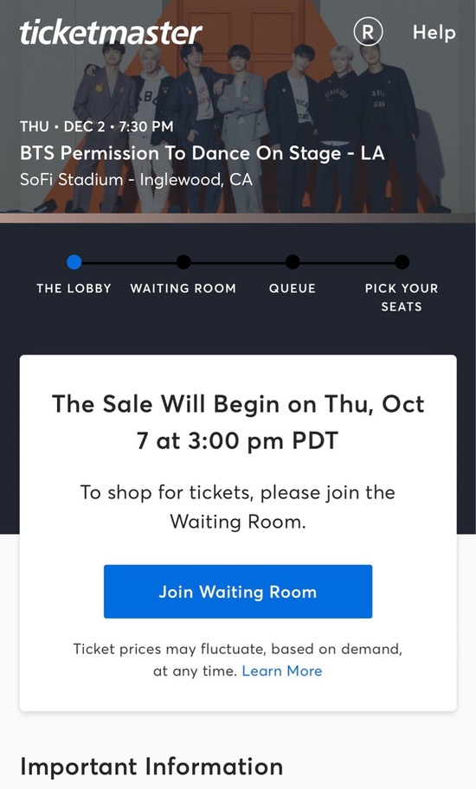Click the progress line between Lobby and Waiting Room
Screen dimensions: 476x789
pos(128,262)
